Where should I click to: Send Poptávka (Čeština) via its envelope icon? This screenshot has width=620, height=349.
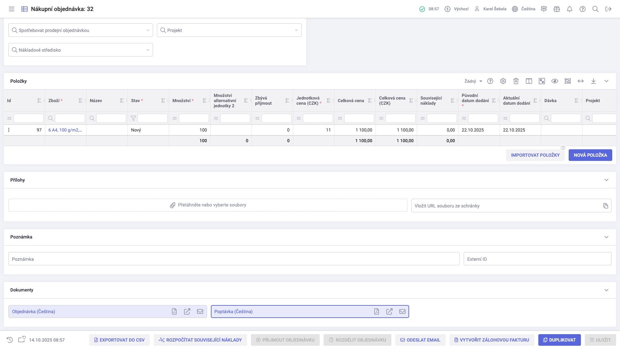(x=402, y=312)
